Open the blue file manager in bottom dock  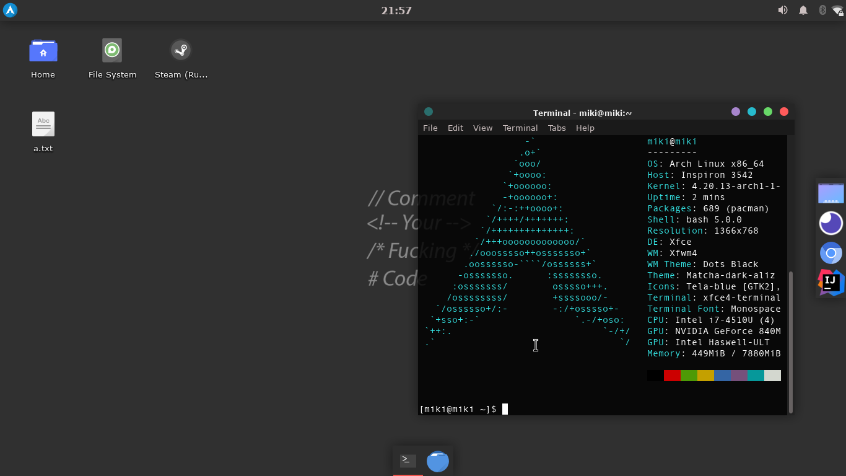click(x=438, y=461)
